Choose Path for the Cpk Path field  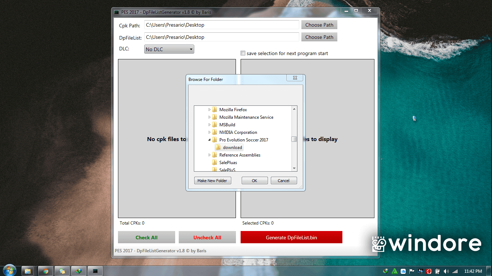click(x=319, y=25)
